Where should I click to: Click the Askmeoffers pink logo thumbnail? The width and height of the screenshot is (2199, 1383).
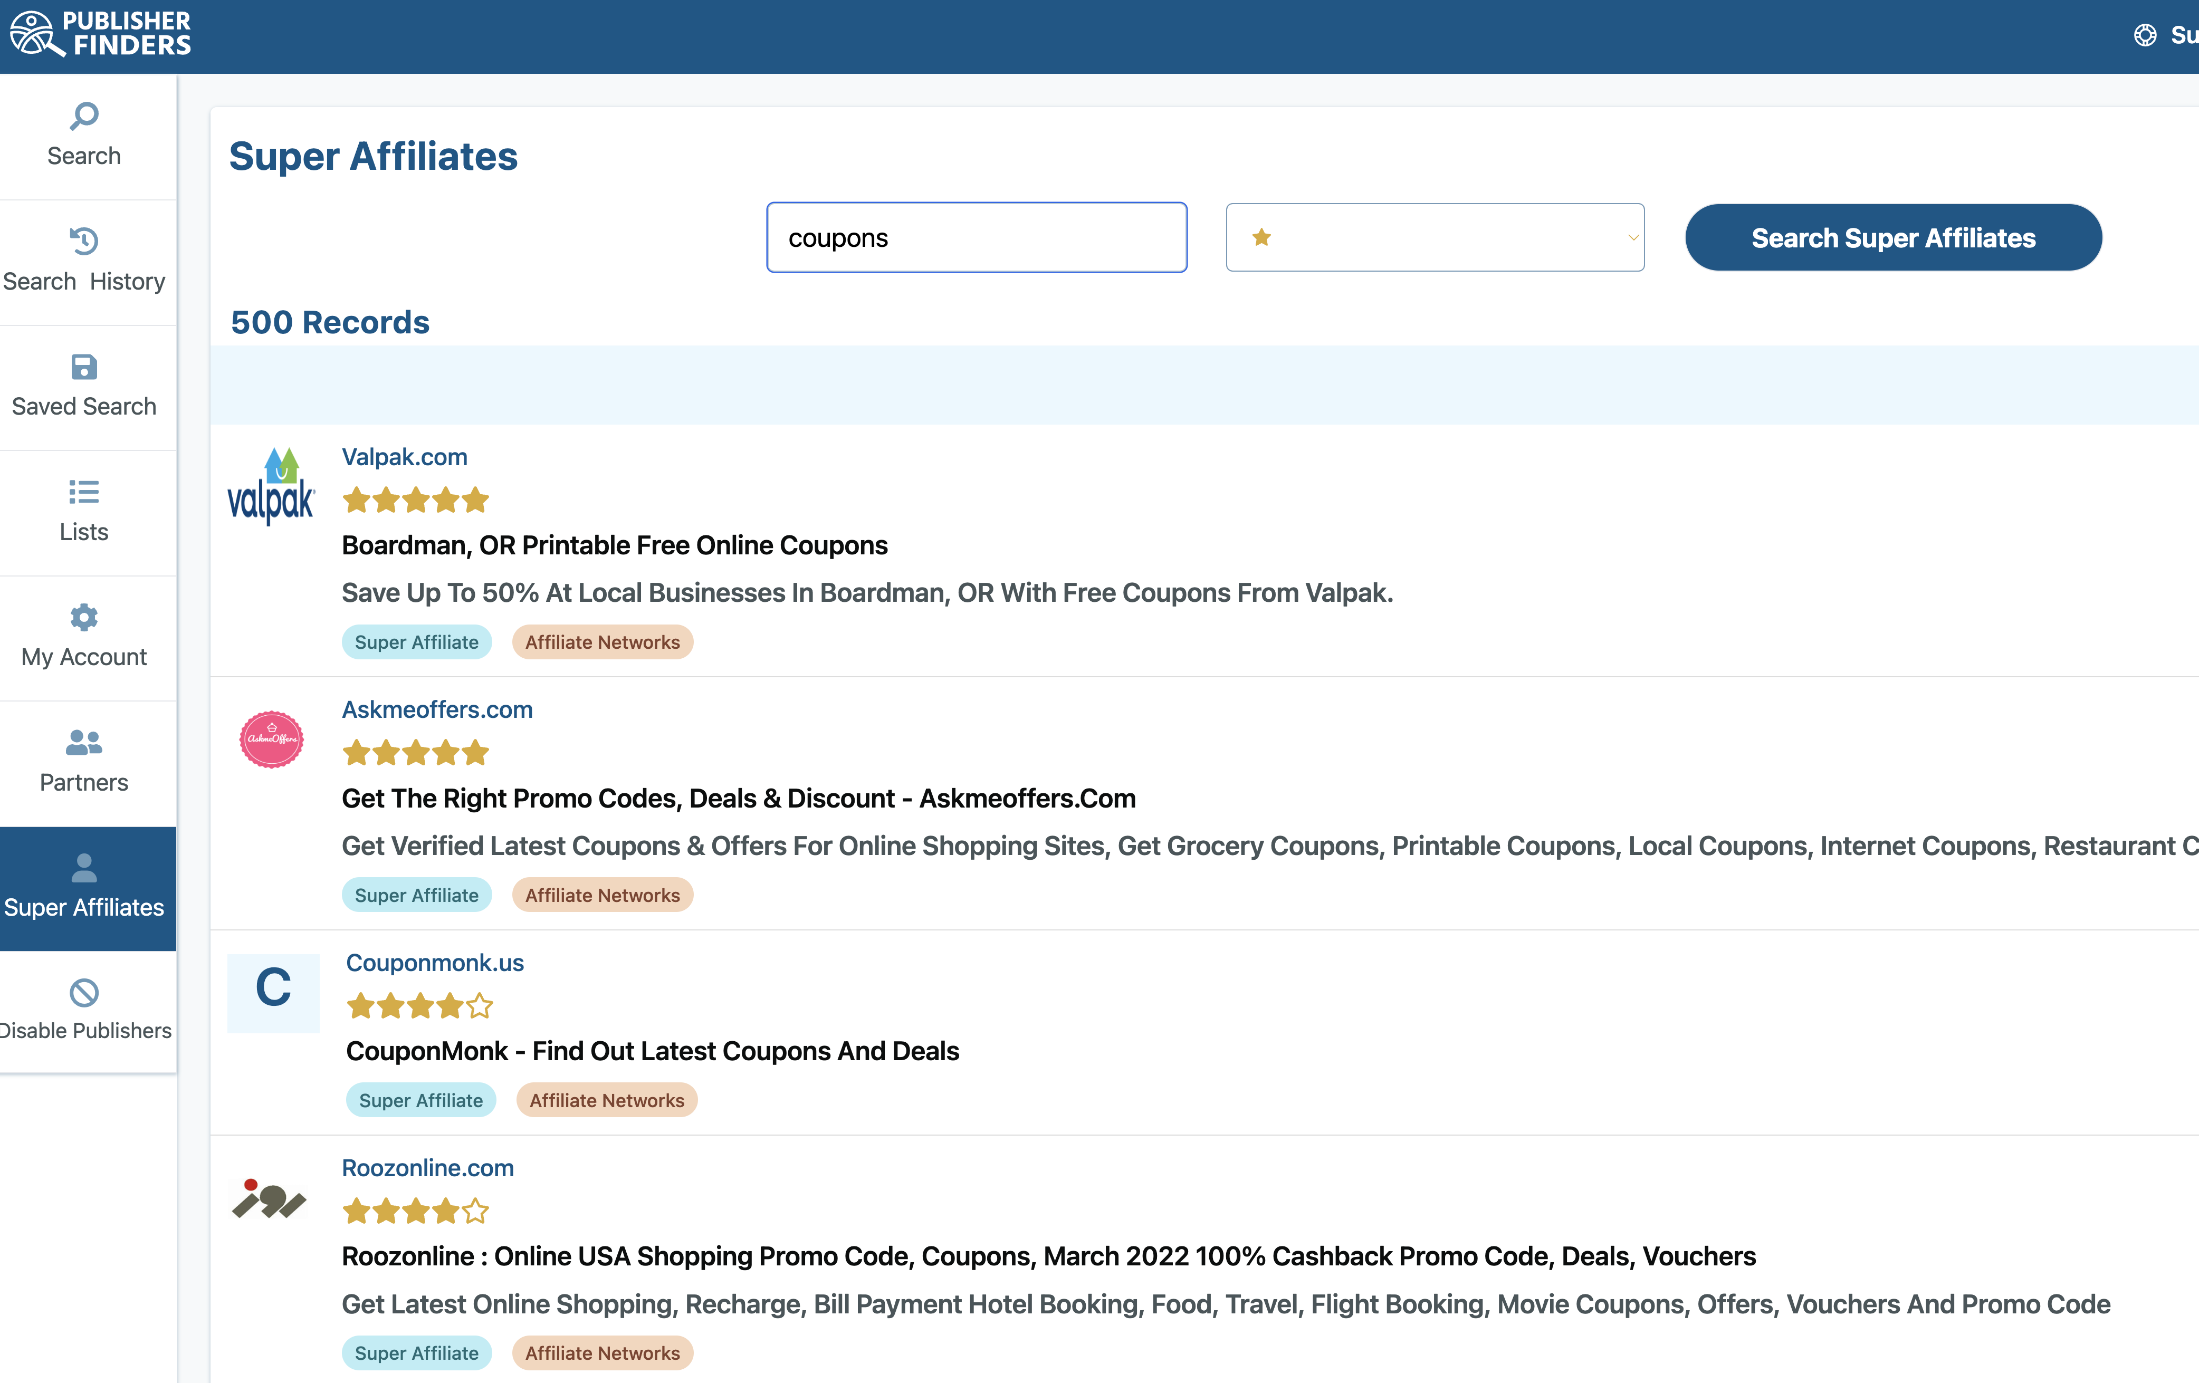[x=271, y=739]
